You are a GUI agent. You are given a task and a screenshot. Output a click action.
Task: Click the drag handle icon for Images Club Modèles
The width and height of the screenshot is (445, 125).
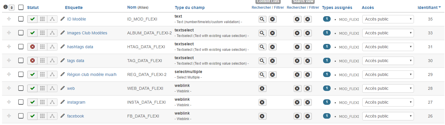click(9, 33)
